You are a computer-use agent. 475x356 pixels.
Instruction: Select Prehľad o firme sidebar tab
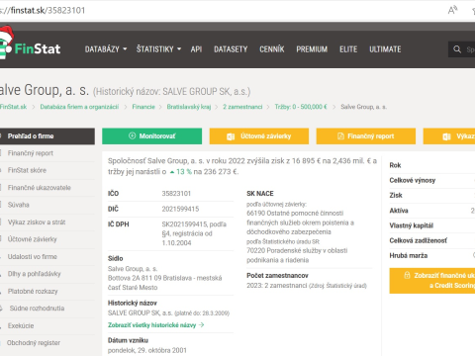47,136
